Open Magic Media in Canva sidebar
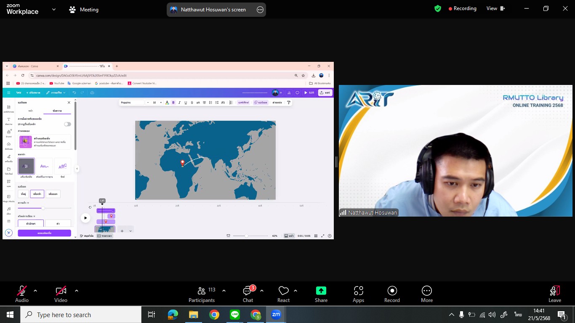575x323 pixels. (8, 199)
